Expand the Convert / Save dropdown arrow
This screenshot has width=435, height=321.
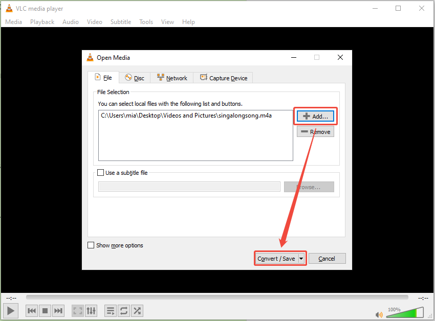(301, 259)
